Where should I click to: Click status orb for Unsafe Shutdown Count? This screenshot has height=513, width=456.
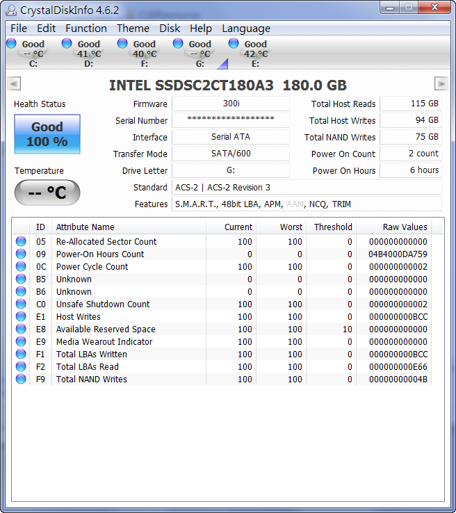point(21,304)
